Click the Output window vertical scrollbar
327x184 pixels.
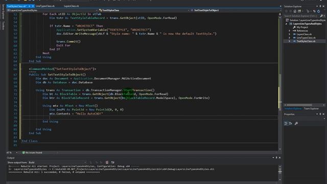pyautogui.click(x=280, y=173)
